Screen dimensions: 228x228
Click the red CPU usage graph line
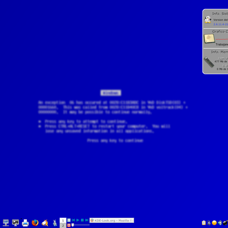pos(222,39)
